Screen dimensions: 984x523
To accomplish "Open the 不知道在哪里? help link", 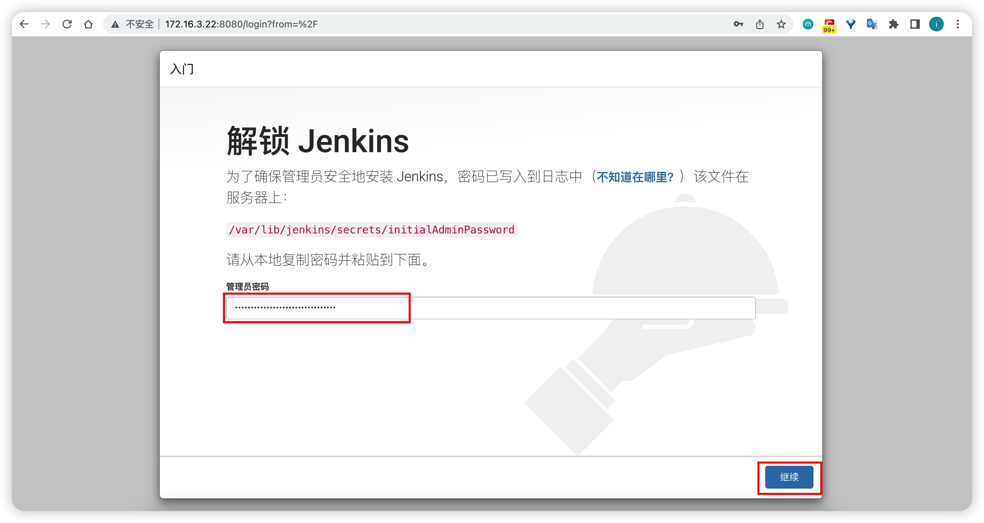I will coord(635,177).
